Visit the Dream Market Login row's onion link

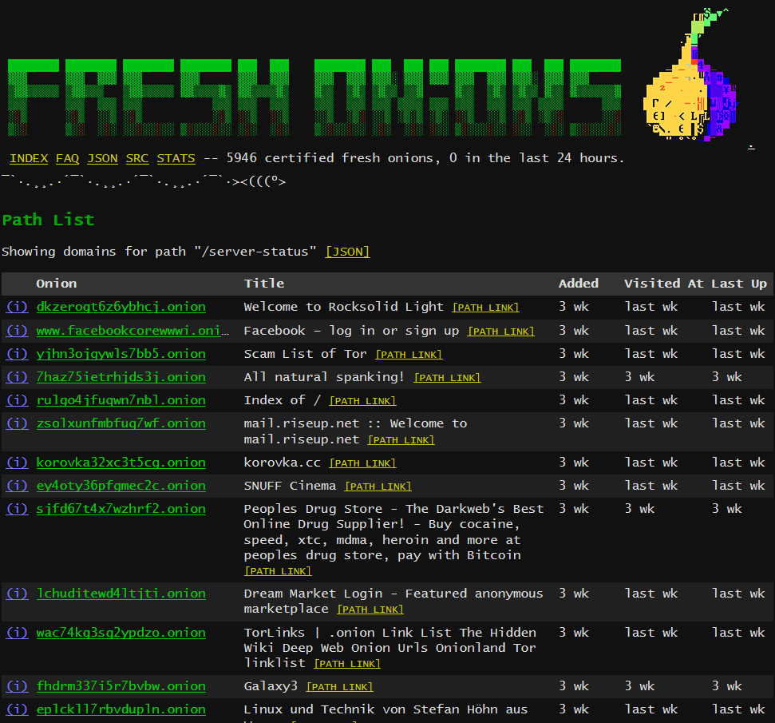(121, 594)
